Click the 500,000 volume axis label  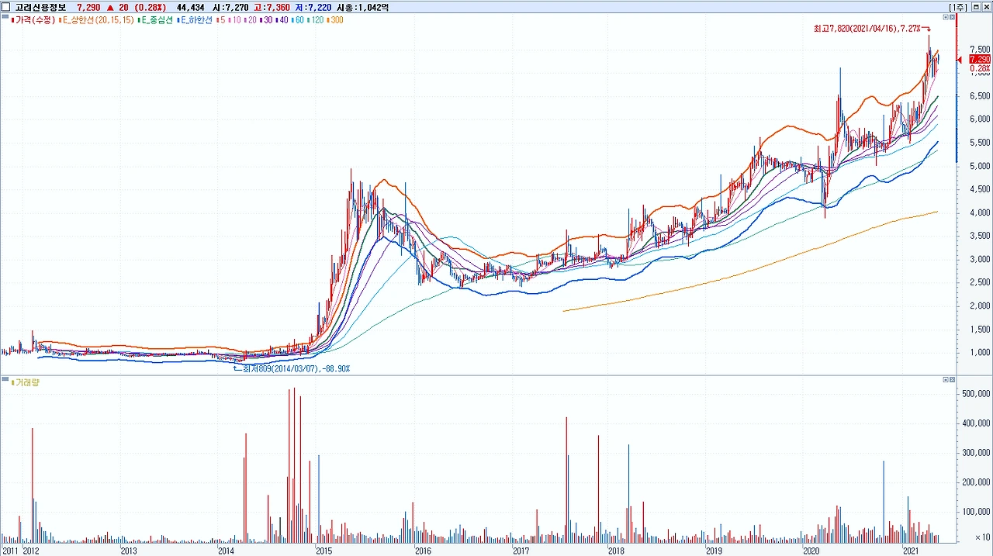point(977,394)
